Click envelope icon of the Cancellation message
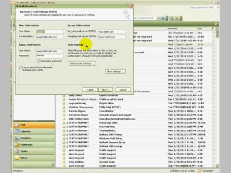The width and height of the screenshot is (231, 173). pyautogui.click(x=64, y=111)
